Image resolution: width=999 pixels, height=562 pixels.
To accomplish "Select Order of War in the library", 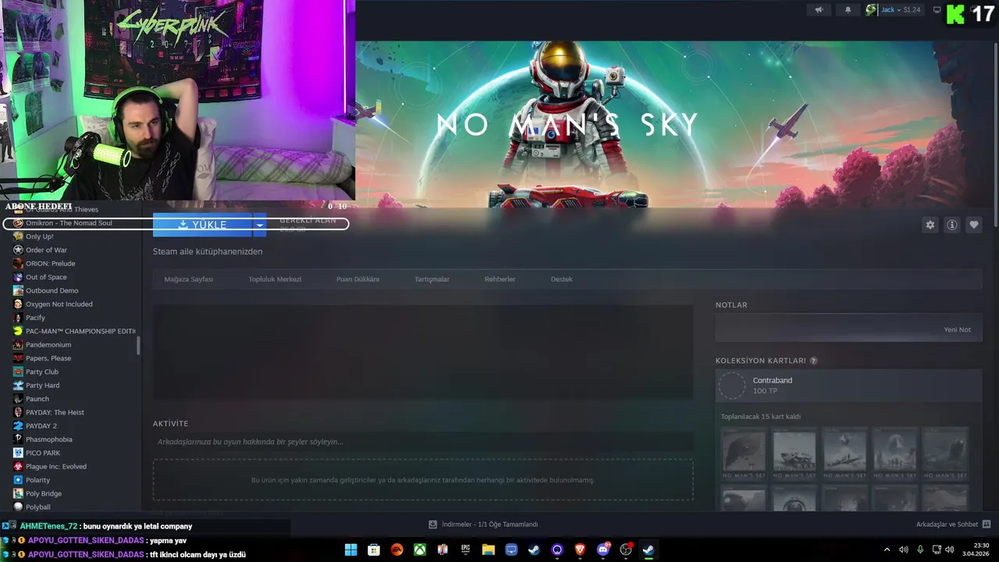I will point(46,250).
